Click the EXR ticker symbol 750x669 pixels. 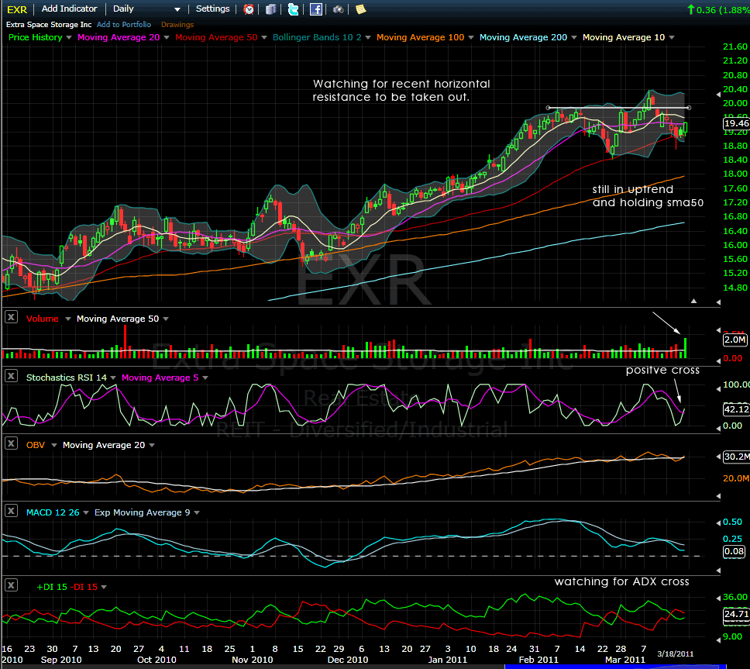pos(17,9)
